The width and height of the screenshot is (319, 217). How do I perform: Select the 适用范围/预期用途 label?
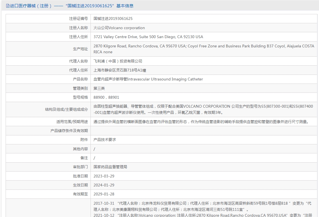(72, 122)
